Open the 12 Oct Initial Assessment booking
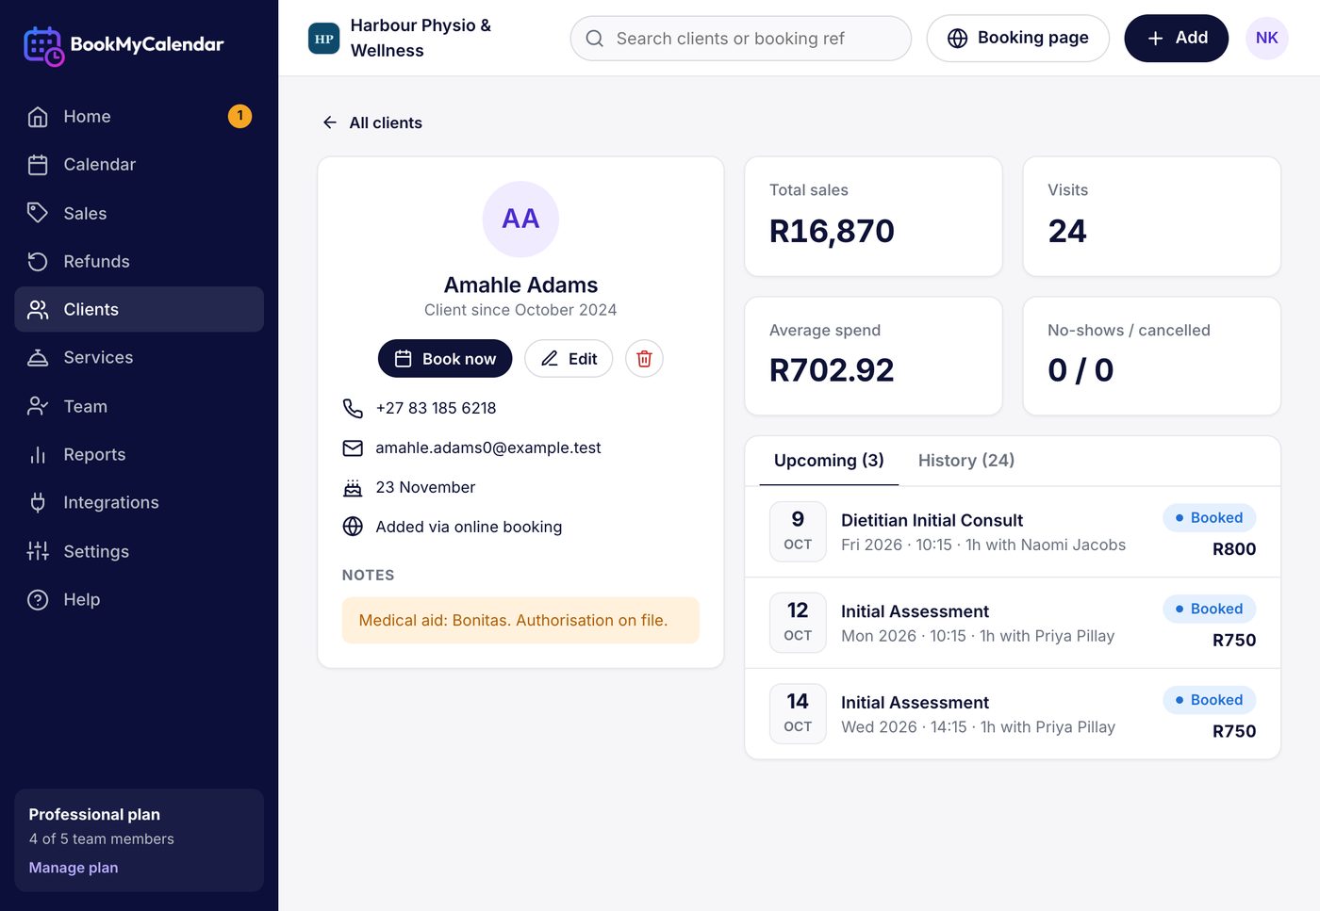 pos(1013,623)
